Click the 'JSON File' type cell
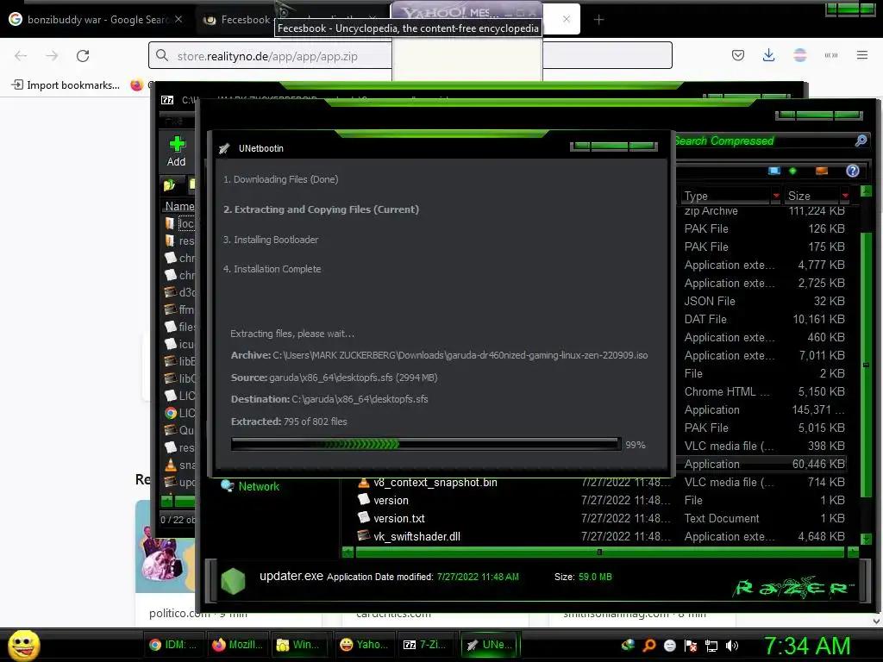Image resolution: width=883 pixels, height=662 pixels. [710, 301]
